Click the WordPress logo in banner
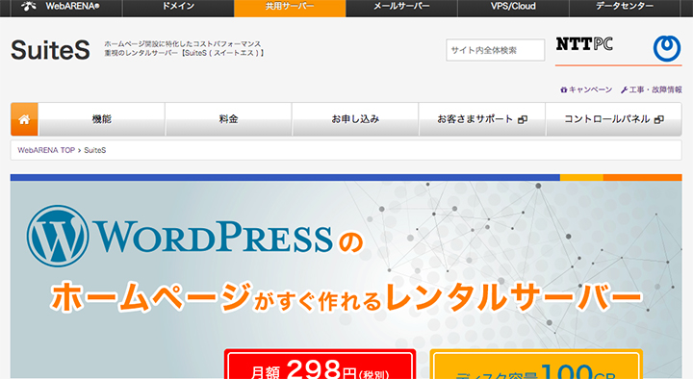This screenshot has width=693, height=379. pyautogui.click(x=179, y=236)
